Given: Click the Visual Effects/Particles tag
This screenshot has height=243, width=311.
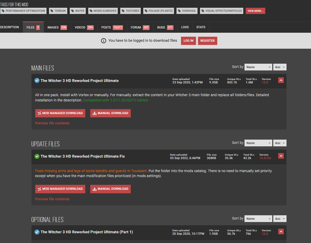Looking at the screenshot, I should tap(221, 11).
